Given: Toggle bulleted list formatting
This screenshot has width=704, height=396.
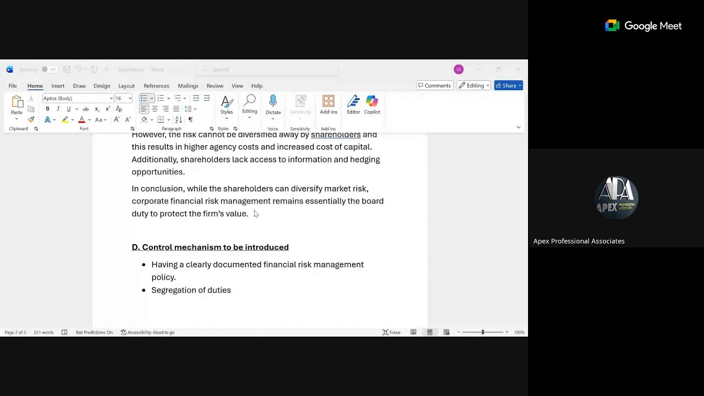Looking at the screenshot, I should coord(144,98).
